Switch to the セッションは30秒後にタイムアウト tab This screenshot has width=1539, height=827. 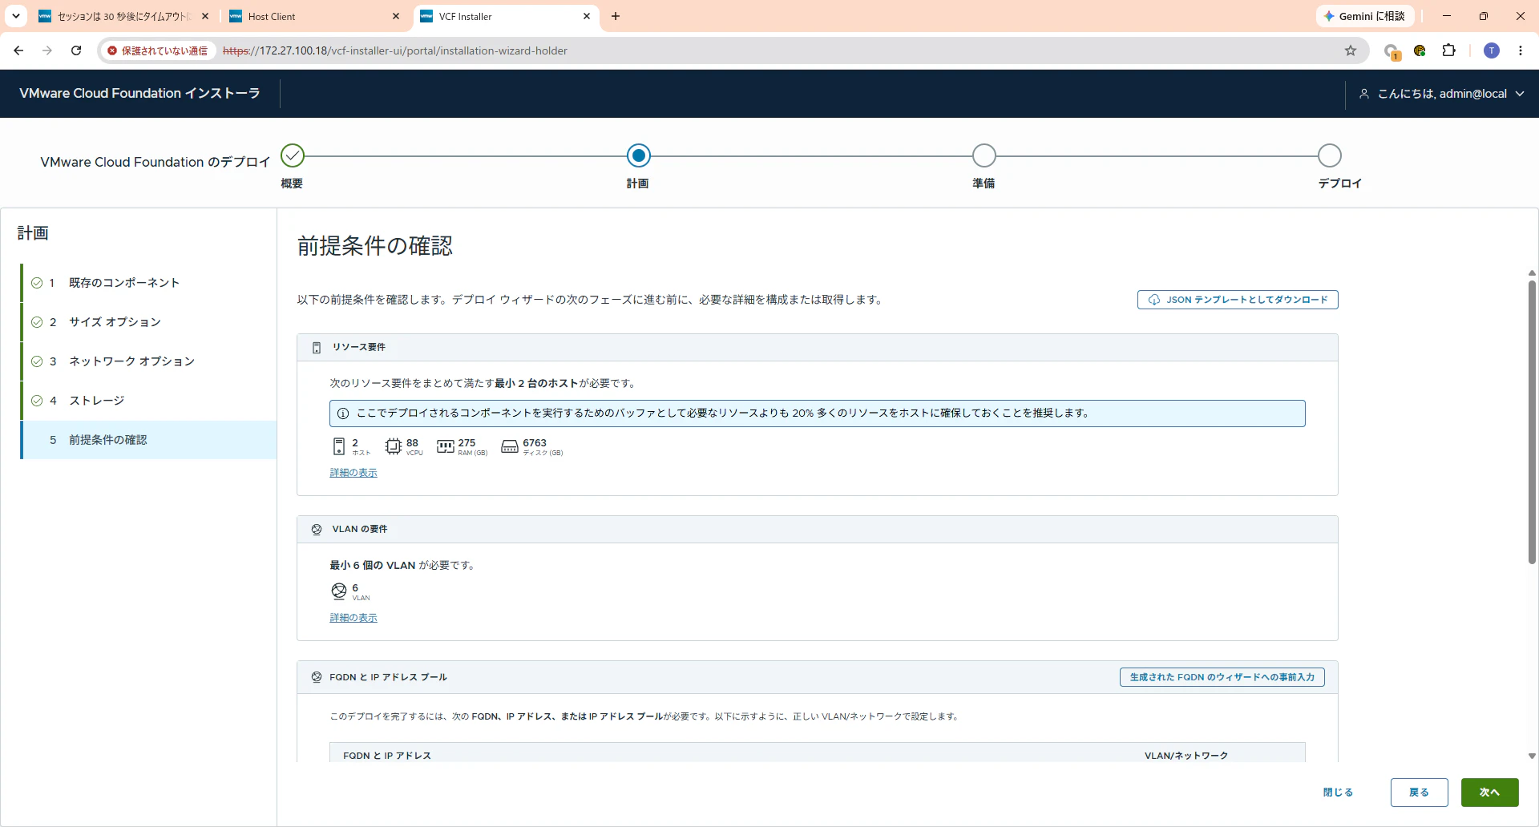[124, 16]
